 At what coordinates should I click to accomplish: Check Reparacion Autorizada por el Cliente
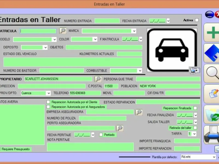tap(48, 102)
